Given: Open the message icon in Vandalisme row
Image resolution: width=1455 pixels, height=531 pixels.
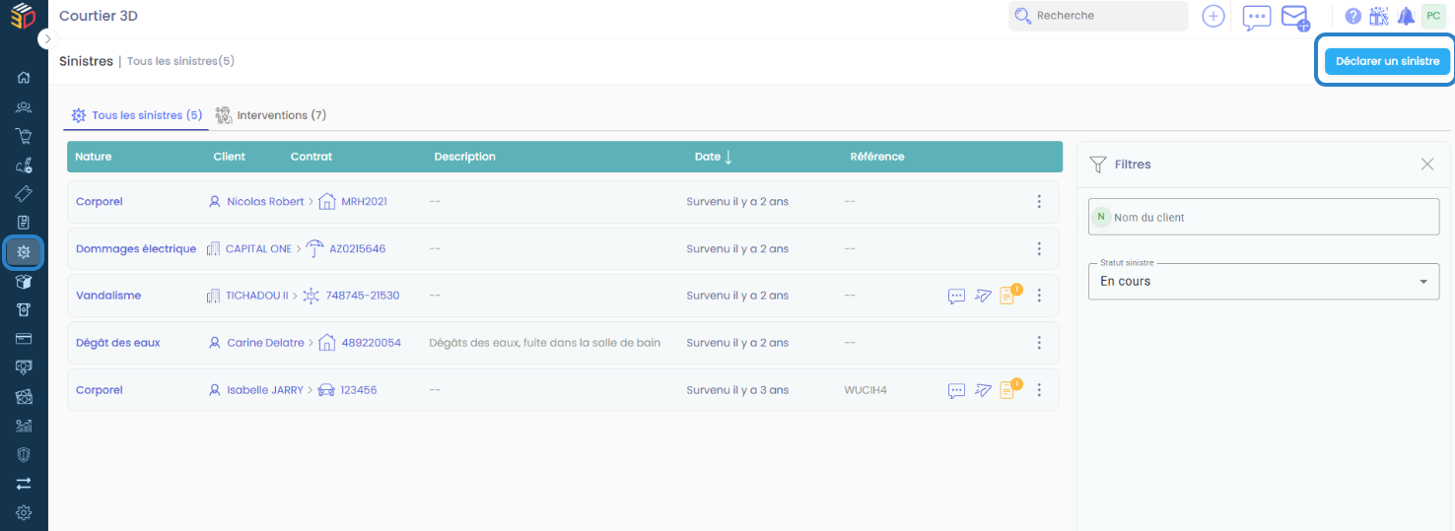Looking at the screenshot, I should tap(956, 296).
